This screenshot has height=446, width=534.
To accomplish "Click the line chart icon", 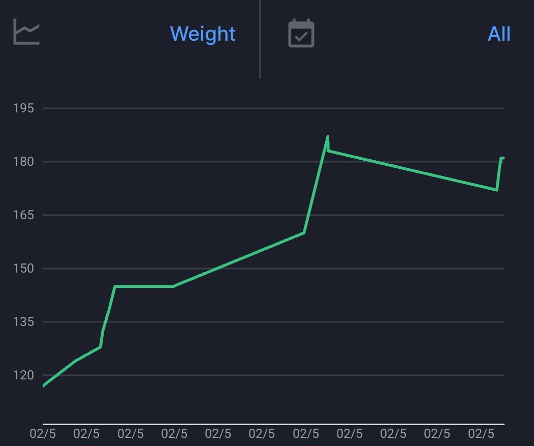I will point(26,32).
